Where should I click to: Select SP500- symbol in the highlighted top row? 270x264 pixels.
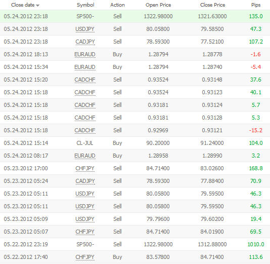pyautogui.click(x=85, y=16)
